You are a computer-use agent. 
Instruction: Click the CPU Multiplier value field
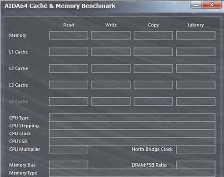pyautogui.click(x=68, y=149)
